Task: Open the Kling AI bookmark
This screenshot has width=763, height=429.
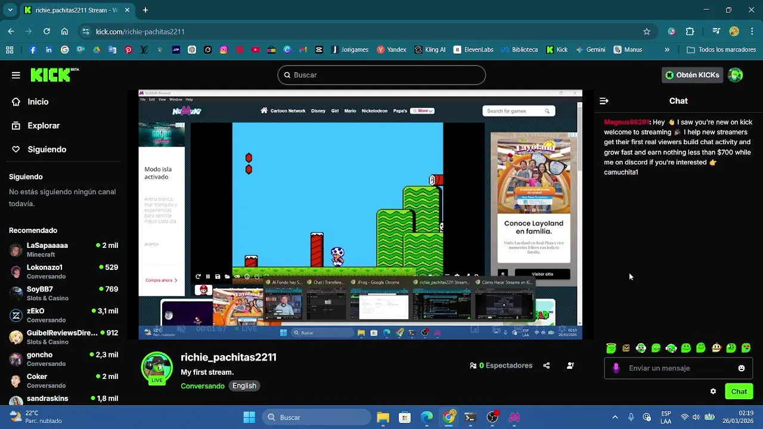Action: [x=430, y=50]
